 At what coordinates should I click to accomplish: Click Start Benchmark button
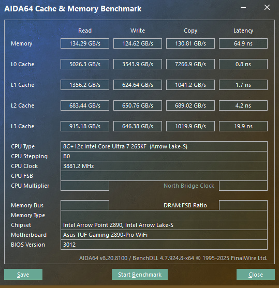pos(140,275)
